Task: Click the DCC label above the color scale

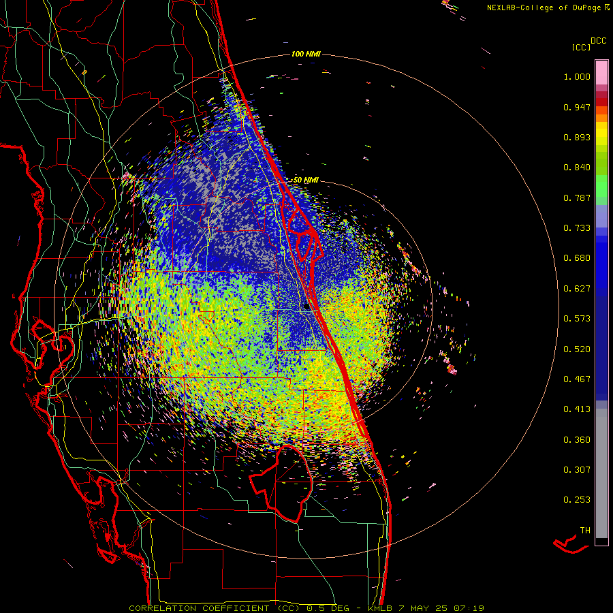Action: pos(598,41)
